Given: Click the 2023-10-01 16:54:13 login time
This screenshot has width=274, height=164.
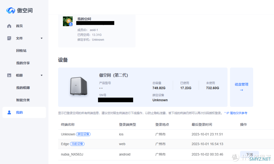Looking at the screenshot, I should coord(208,144).
